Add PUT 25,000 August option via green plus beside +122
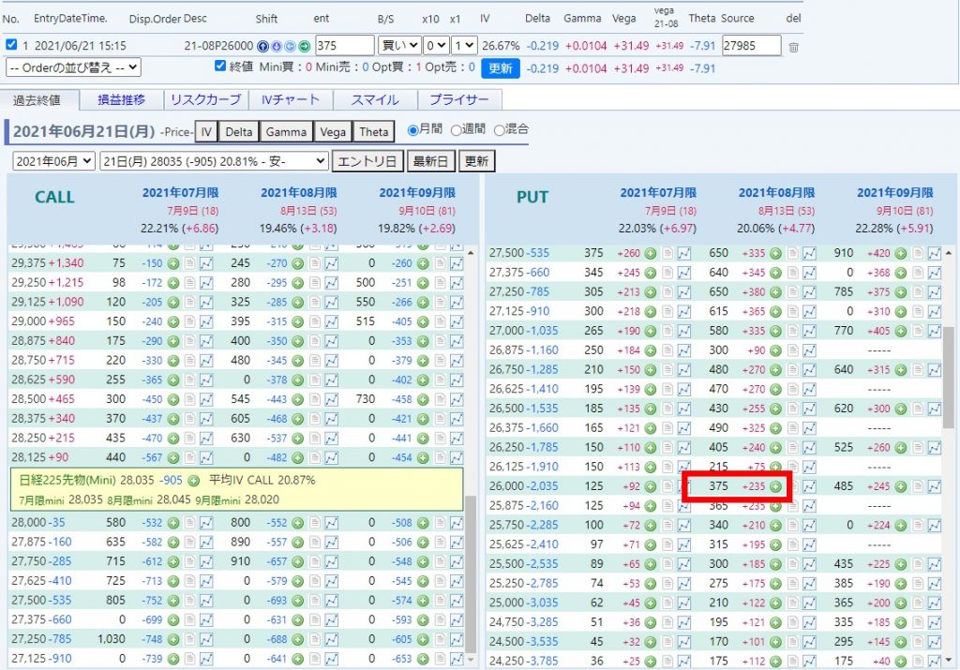Viewport: 960px width, 670px height. click(x=775, y=603)
